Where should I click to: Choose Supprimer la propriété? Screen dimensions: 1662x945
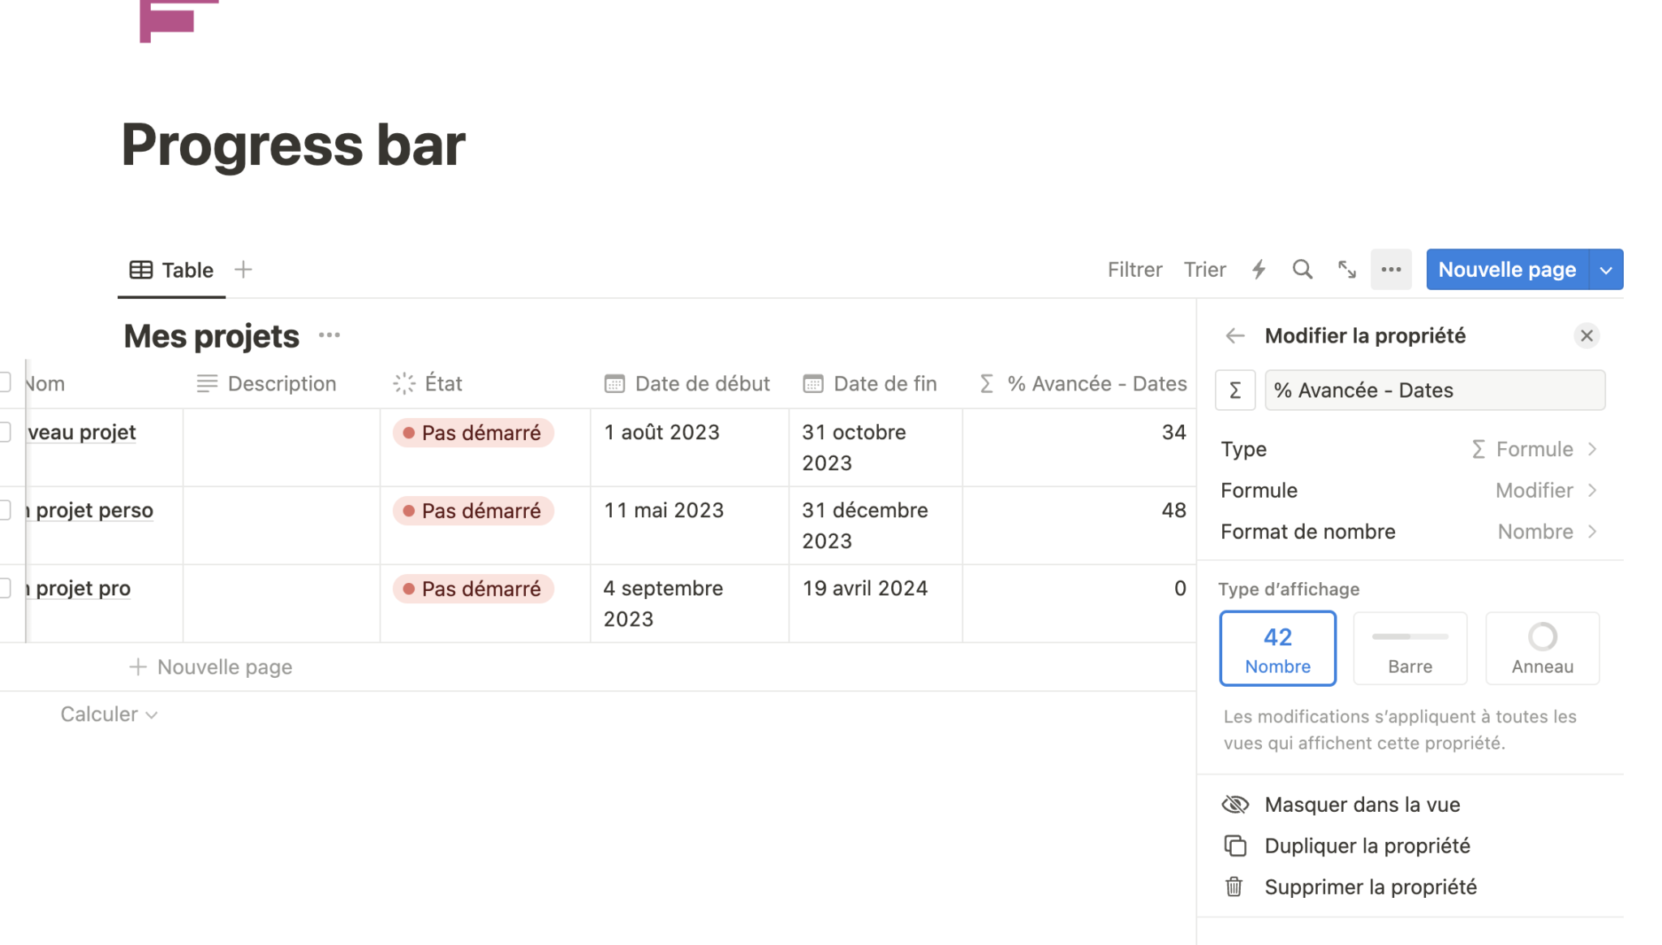point(1410,887)
